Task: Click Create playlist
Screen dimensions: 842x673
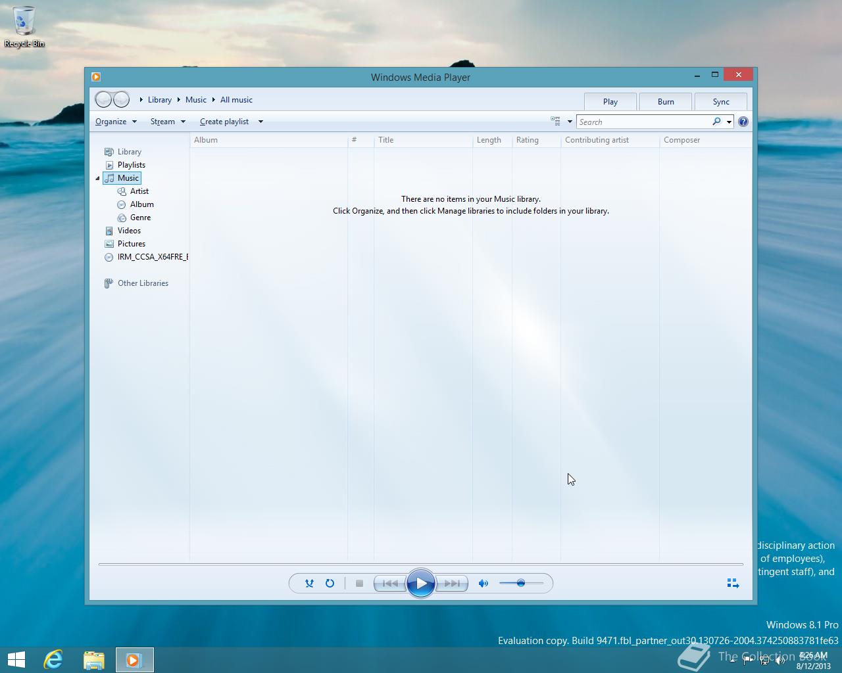Action: pos(224,122)
